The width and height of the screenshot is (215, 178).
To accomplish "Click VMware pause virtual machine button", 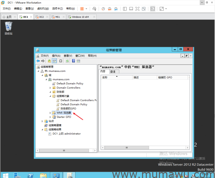I will pos(82,9).
